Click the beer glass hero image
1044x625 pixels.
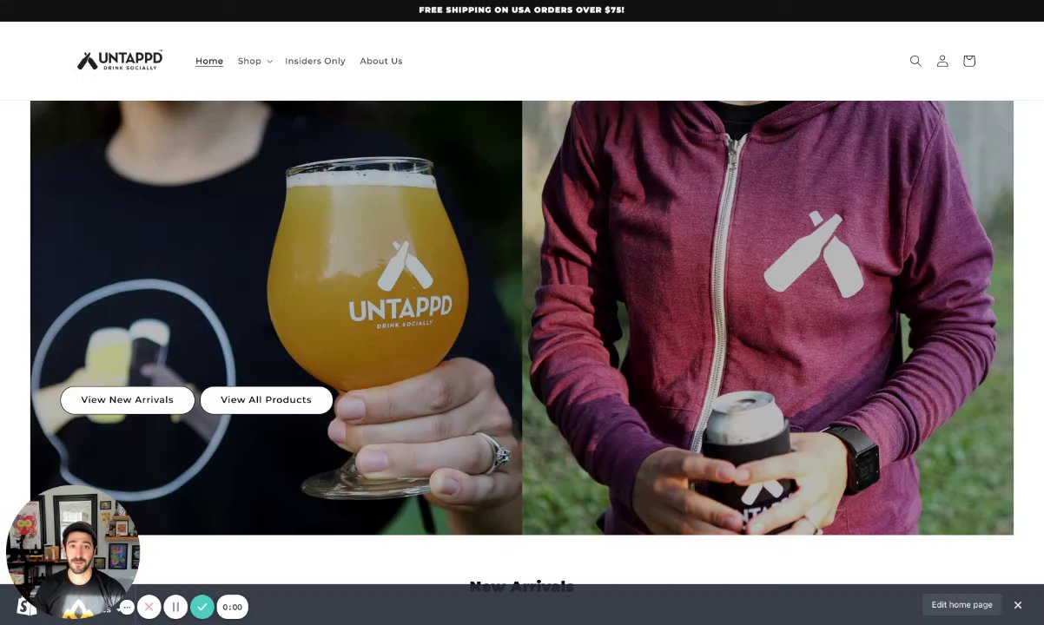click(276, 318)
